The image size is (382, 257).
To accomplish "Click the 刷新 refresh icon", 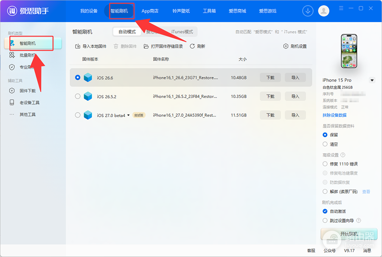I will (x=192, y=46).
